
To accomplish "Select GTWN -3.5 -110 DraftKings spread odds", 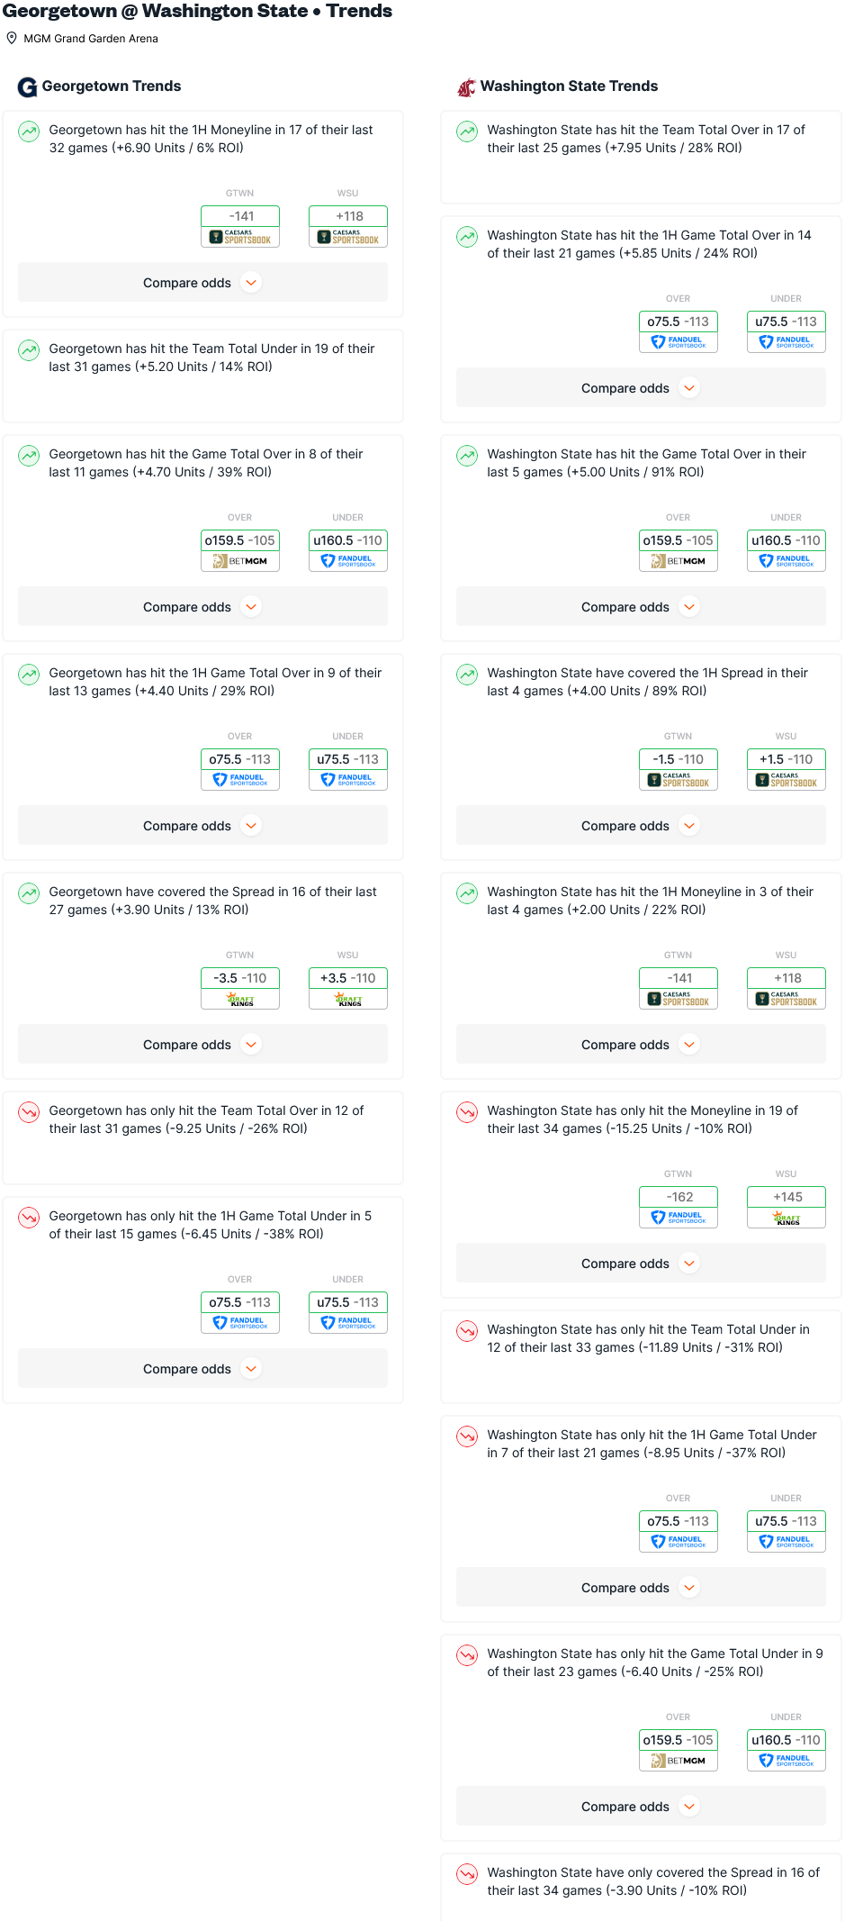I will point(240,988).
